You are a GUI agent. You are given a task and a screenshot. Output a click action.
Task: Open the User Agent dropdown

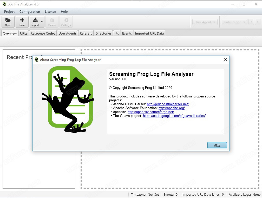click(x=205, y=22)
